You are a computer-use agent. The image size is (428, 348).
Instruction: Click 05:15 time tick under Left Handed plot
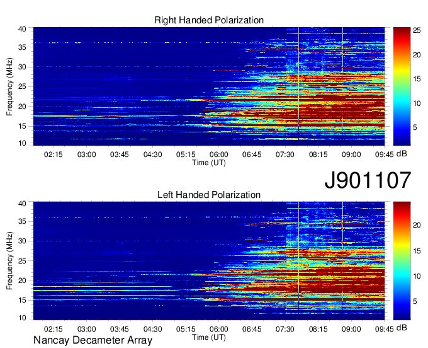(x=186, y=329)
